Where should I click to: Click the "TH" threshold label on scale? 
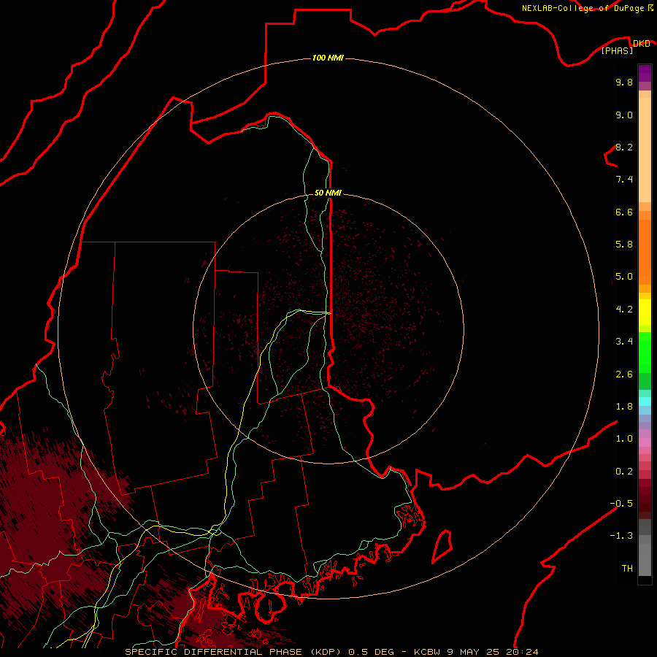click(627, 569)
